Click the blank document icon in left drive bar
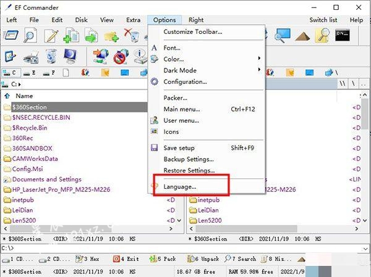Viewport: 371px width, 277px height. point(66,73)
